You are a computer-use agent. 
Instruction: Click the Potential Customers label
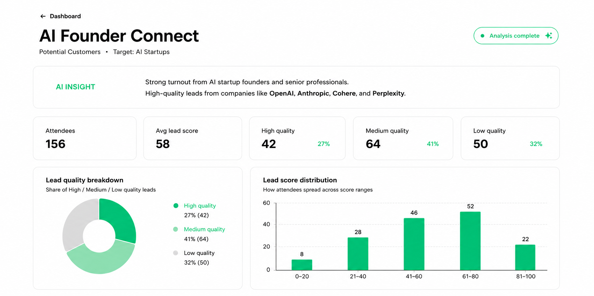[70, 52]
